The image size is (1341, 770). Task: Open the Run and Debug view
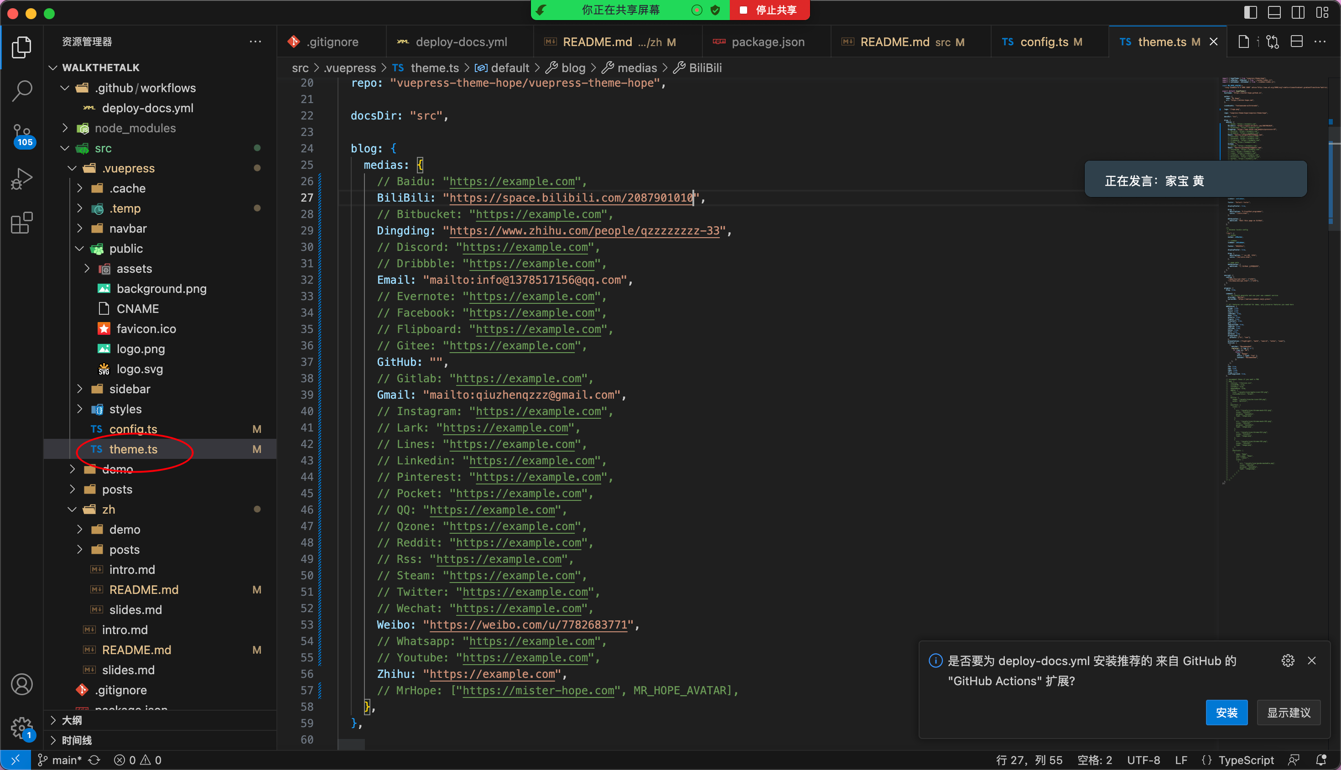tap(22, 179)
